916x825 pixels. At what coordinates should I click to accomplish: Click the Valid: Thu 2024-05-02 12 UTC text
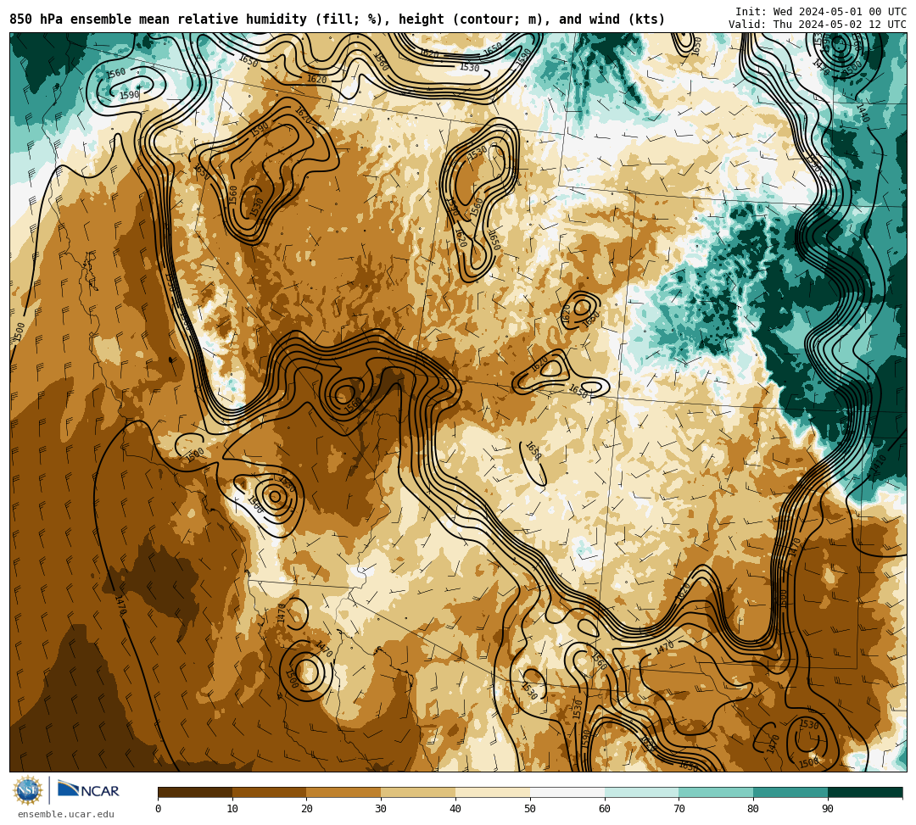pyautogui.click(x=818, y=25)
